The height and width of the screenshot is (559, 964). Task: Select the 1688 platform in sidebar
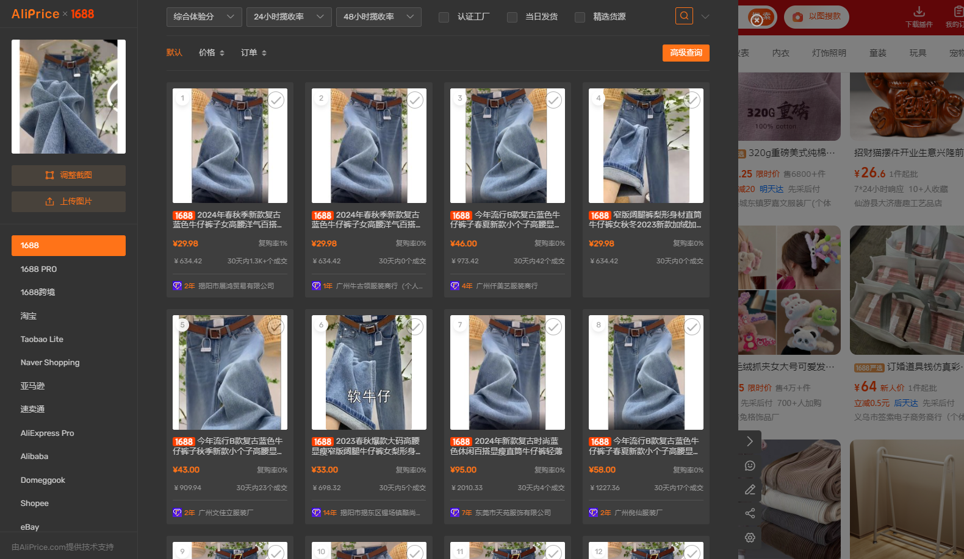coord(68,246)
